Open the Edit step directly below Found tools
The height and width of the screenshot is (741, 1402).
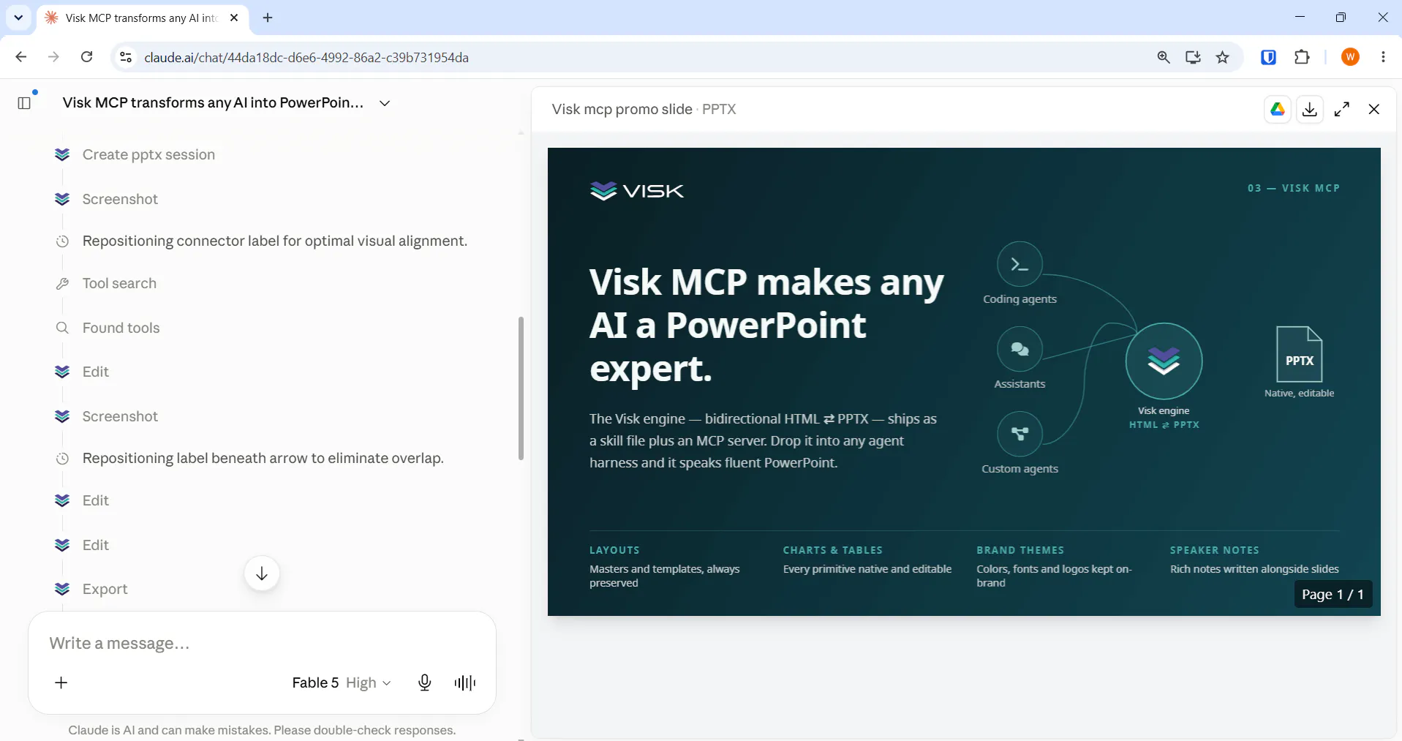point(95,372)
